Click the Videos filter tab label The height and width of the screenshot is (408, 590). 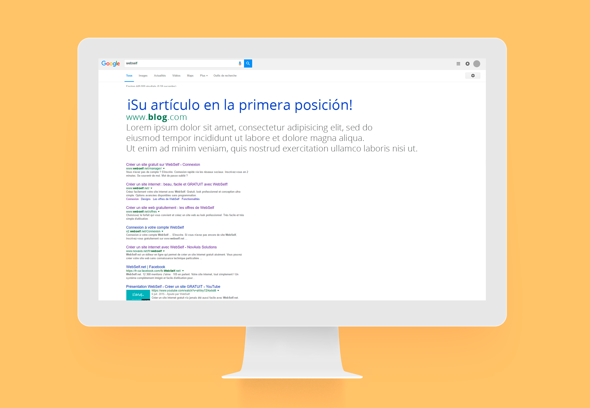coord(175,76)
